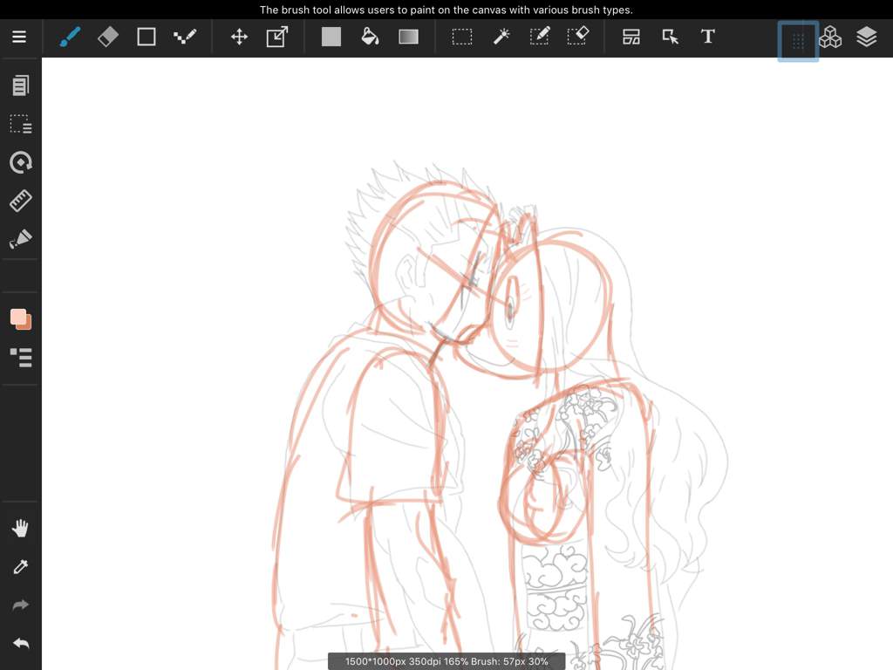893x670 pixels.
Task: Open the panel divide tool
Action: coord(631,37)
